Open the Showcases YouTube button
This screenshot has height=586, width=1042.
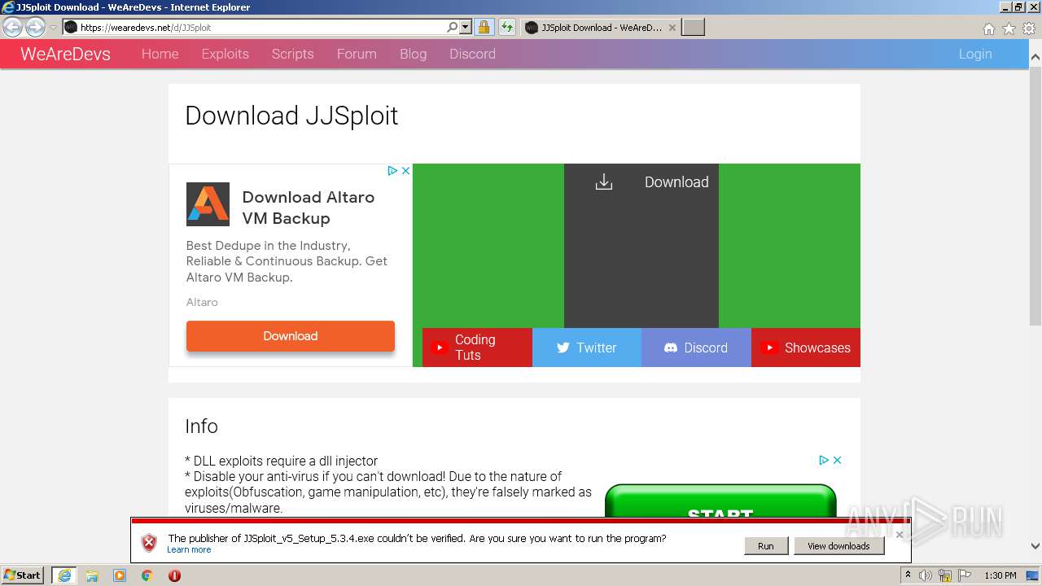[806, 348]
